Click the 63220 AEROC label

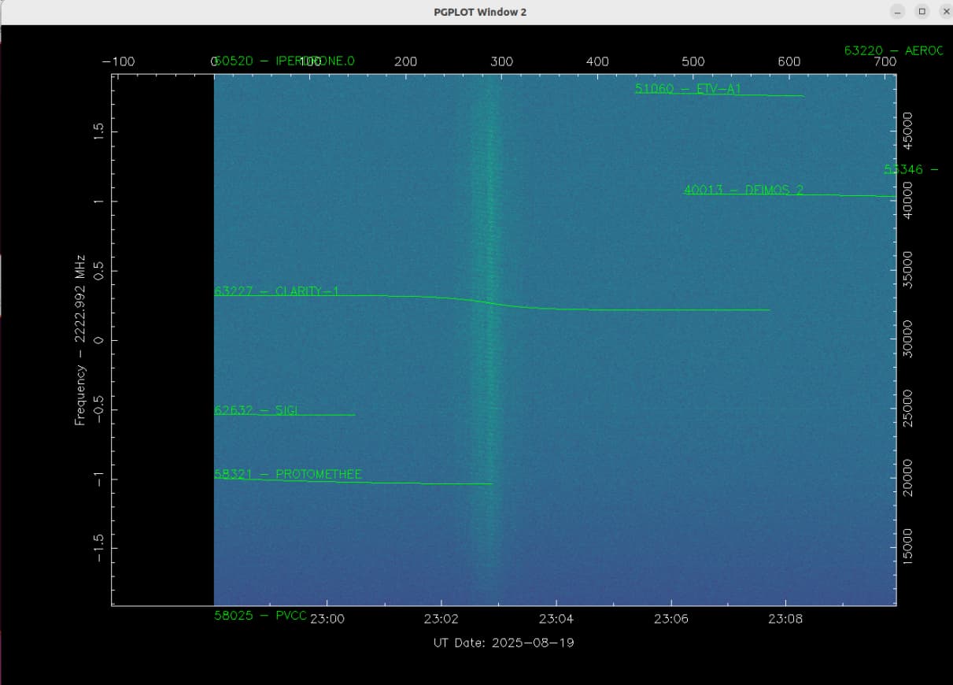893,50
